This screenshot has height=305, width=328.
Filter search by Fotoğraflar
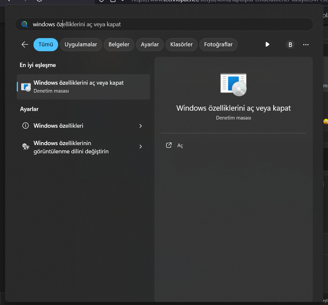[218, 45]
